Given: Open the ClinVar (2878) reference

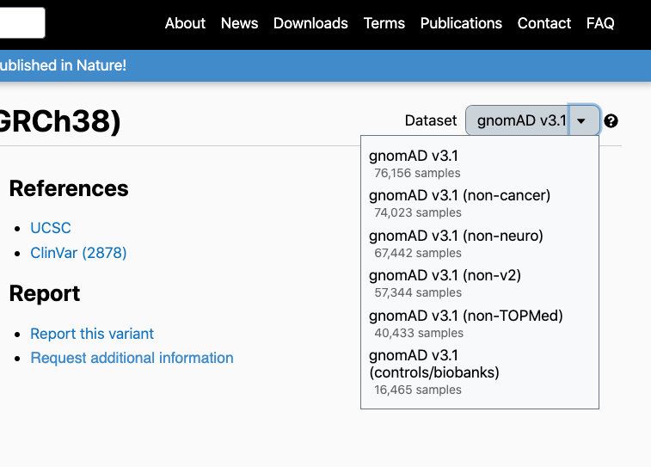Looking at the screenshot, I should click(x=78, y=253).
